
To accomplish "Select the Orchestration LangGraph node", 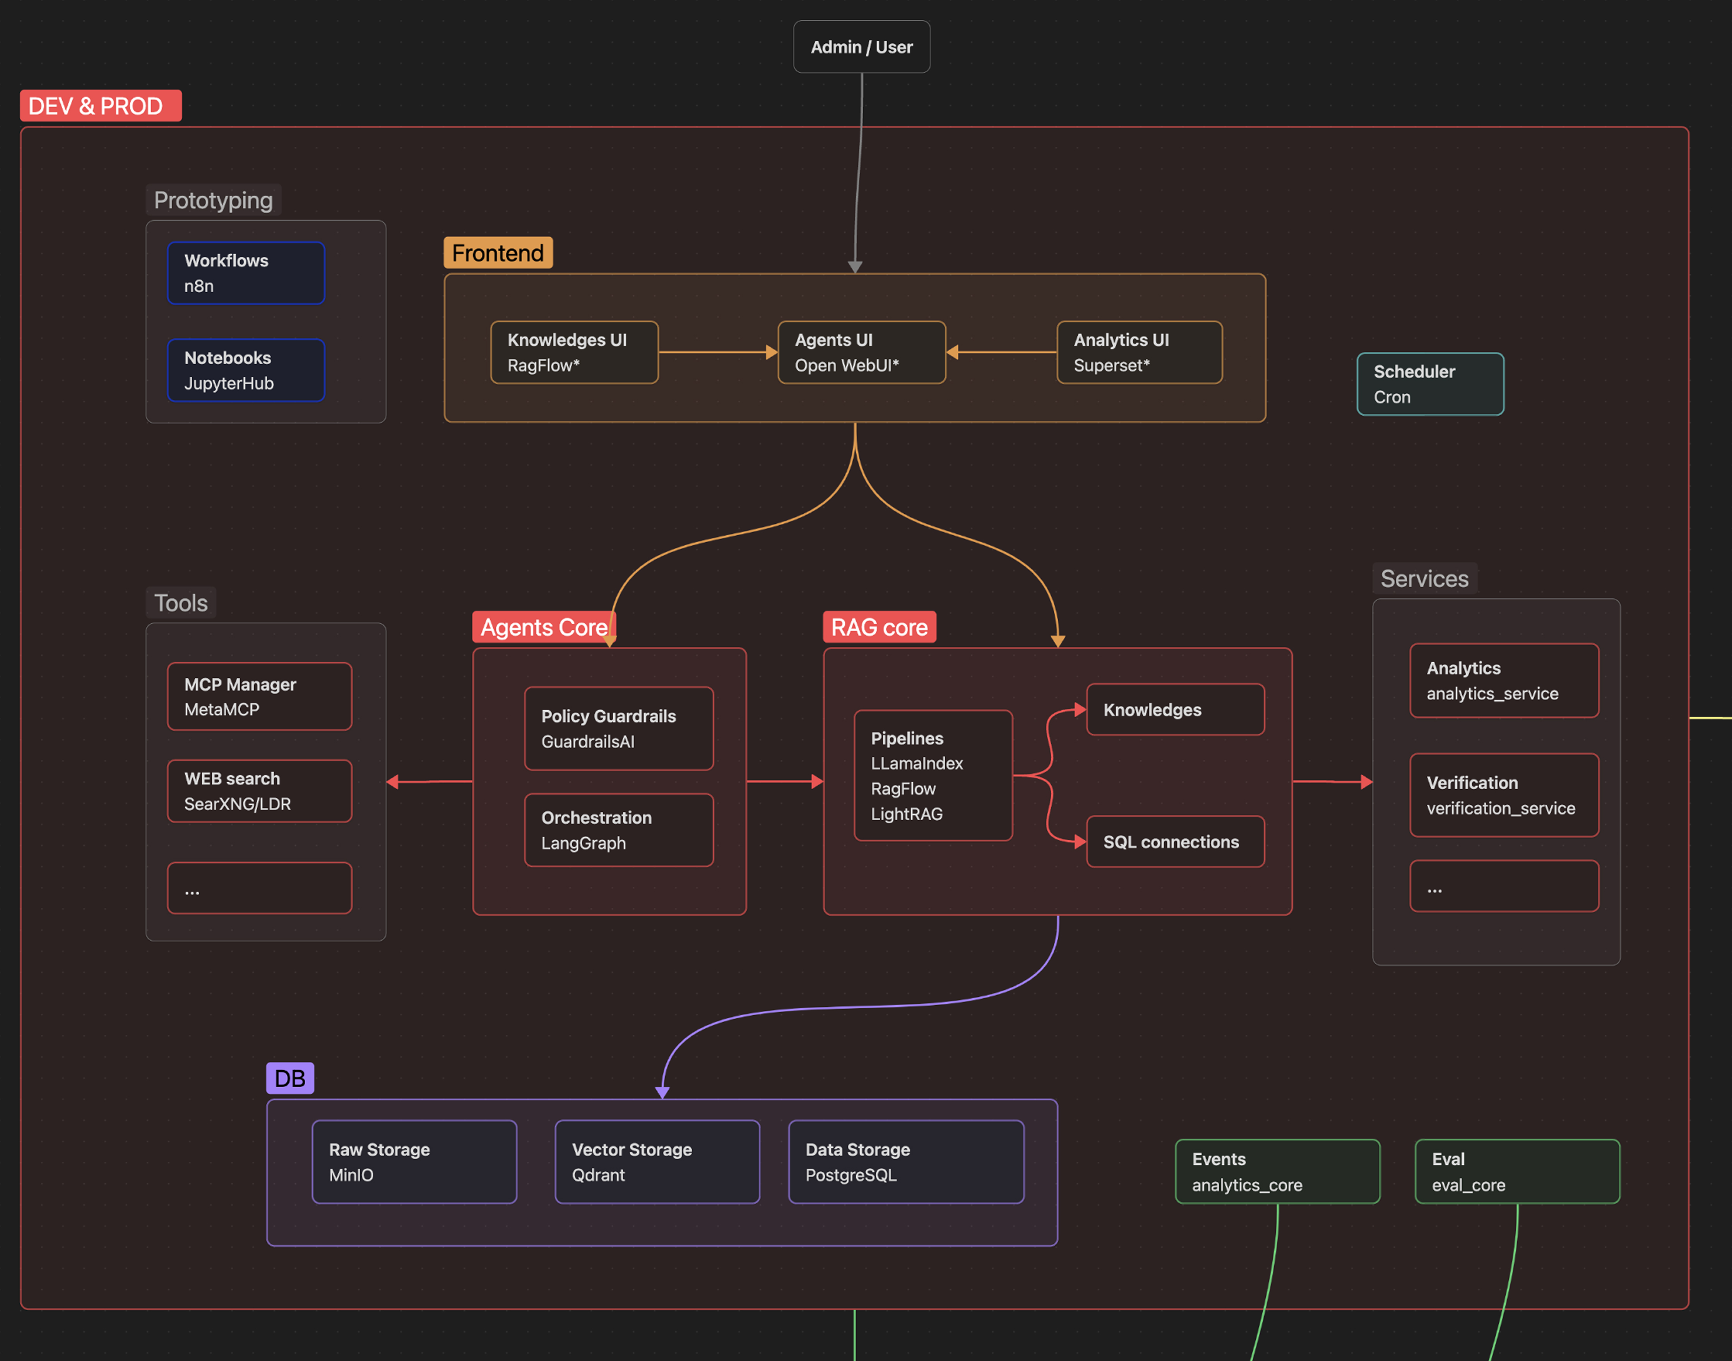I will (619, 830).
